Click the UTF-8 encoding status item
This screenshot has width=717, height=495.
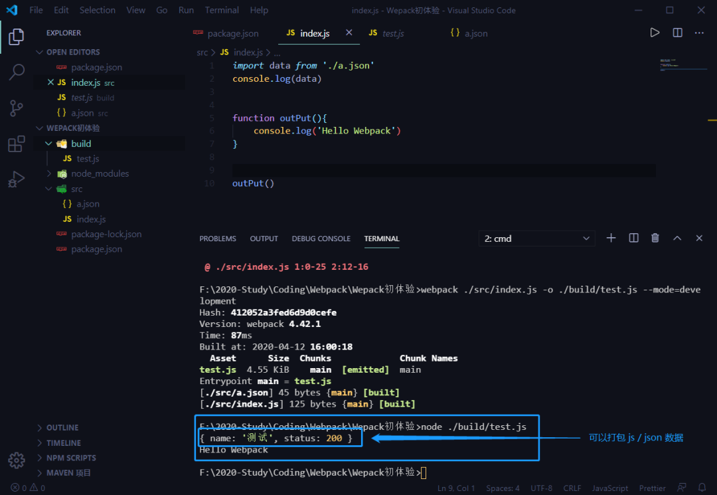coord(542,488)
